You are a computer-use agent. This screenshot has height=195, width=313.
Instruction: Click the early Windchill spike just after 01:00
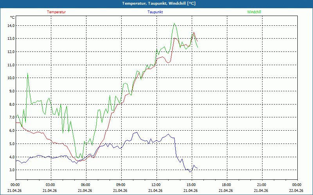[27, 73]
